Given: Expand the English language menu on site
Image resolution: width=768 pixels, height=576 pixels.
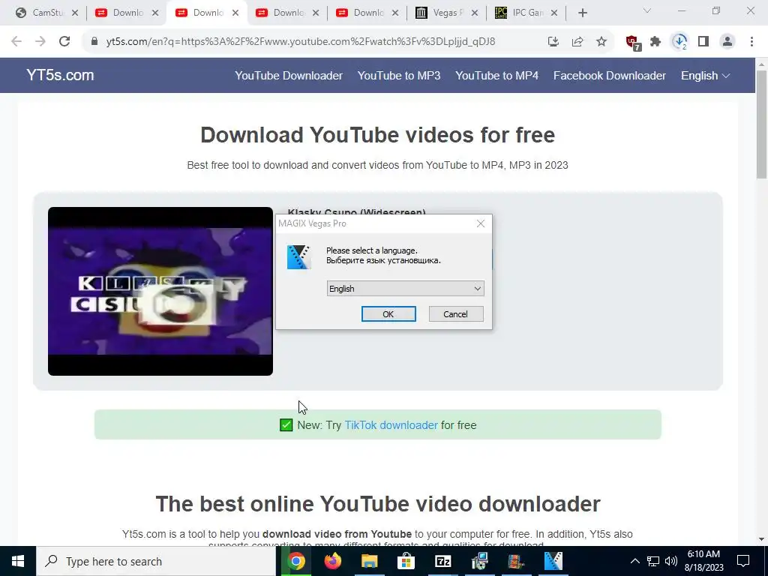Looking at the screenshot, I should [705, 76].
